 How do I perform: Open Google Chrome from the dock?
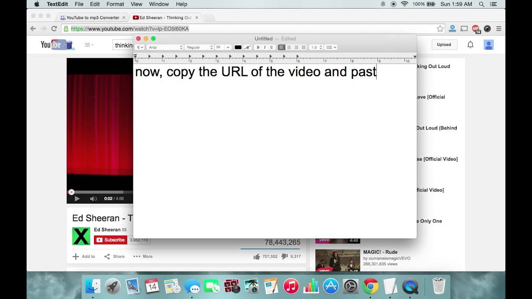370,286
